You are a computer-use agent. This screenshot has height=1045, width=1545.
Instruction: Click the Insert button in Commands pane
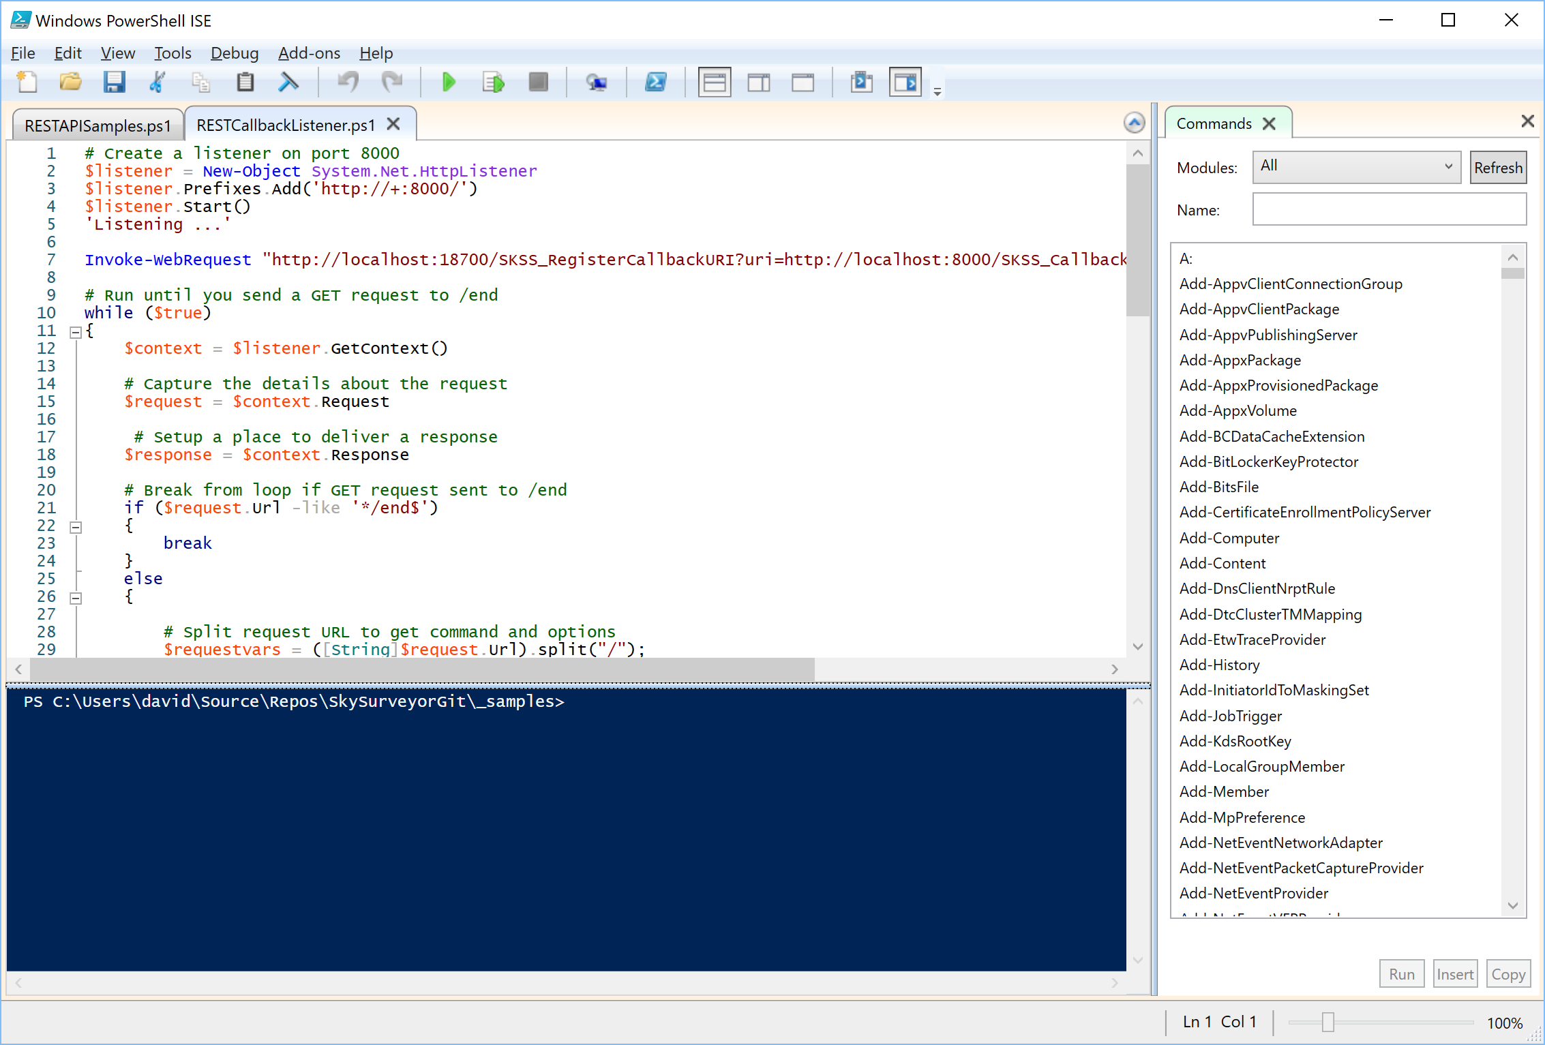tap(1455, 974)
